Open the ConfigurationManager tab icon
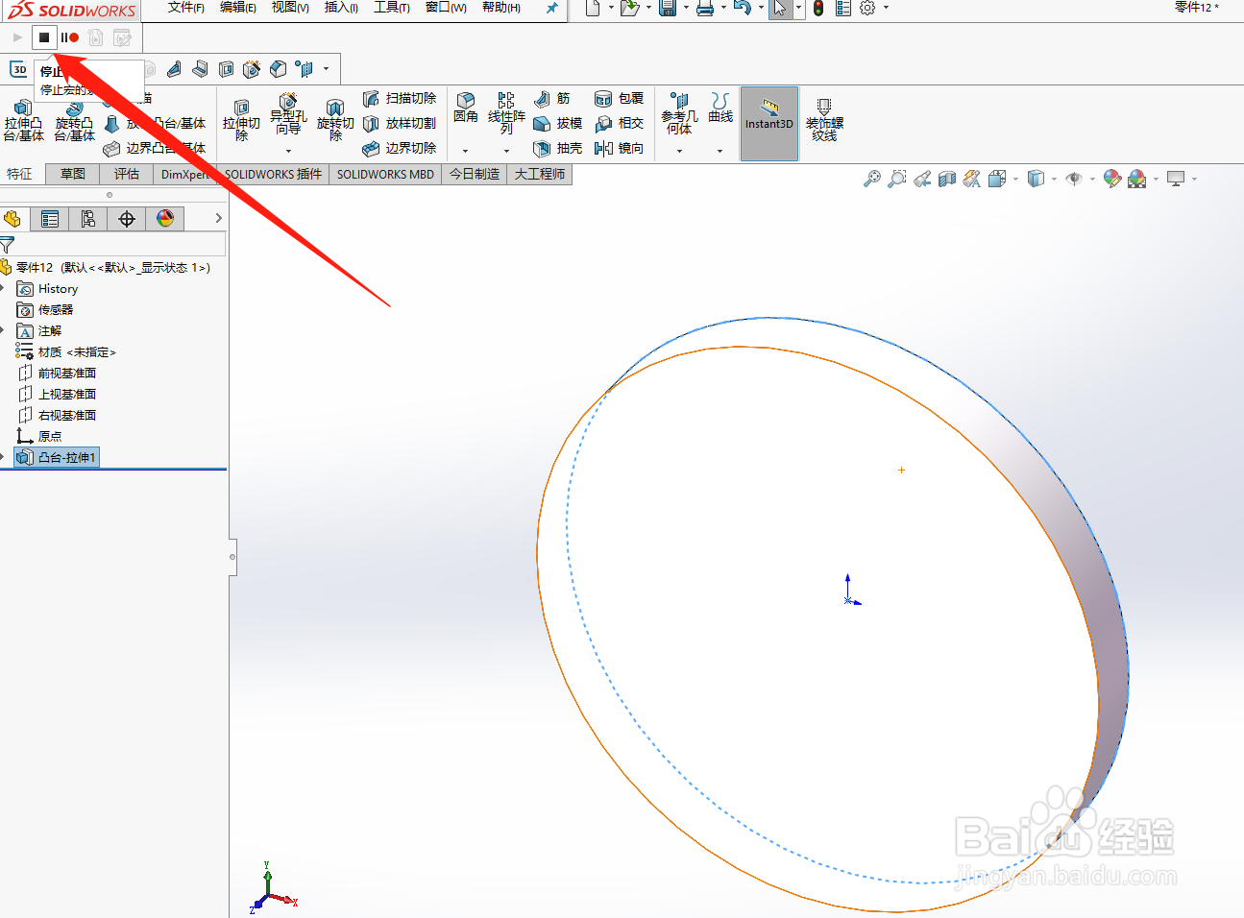This screenshot has width=1244, height=918. [88, 219]
